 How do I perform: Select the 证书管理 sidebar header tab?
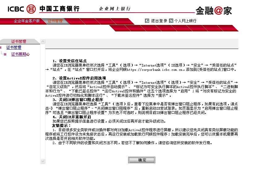19,42
